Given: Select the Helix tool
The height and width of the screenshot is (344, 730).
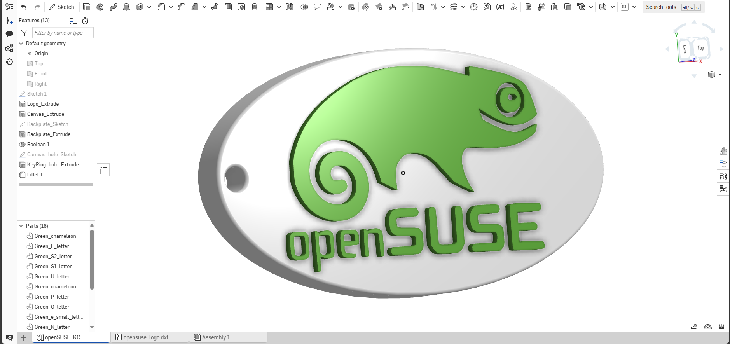Looking at the screenshot, I should point(454,7).
